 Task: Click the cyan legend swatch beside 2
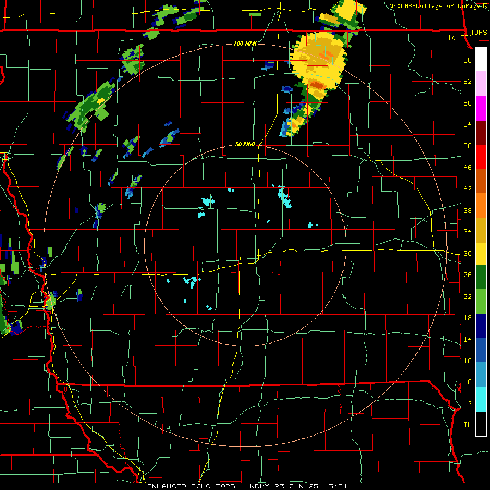click(481, 399)
